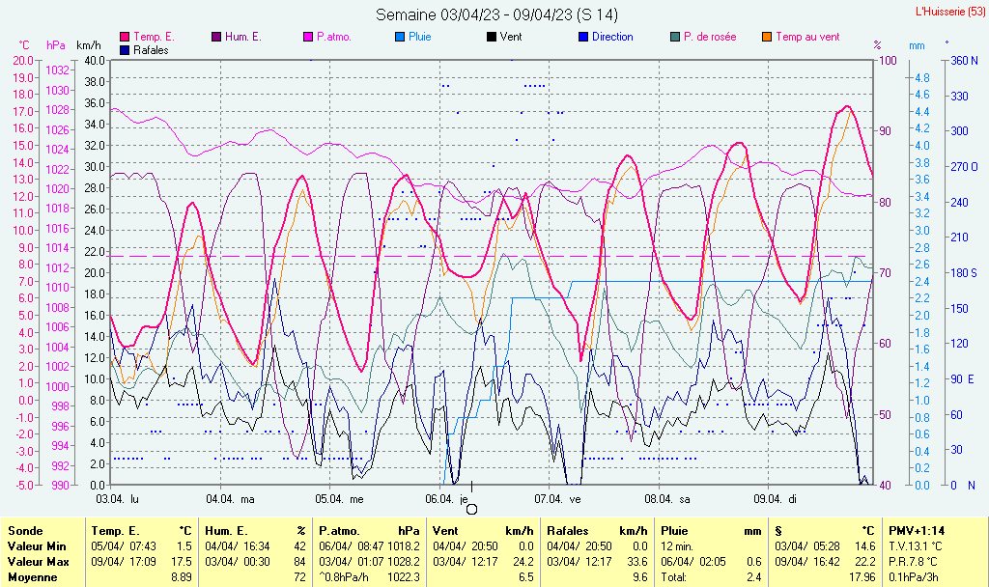Image resolution: width=989 pixels, height=587 pixels.
Task: Click the 180 S direction axis label
Action: [x=965, y=272]
